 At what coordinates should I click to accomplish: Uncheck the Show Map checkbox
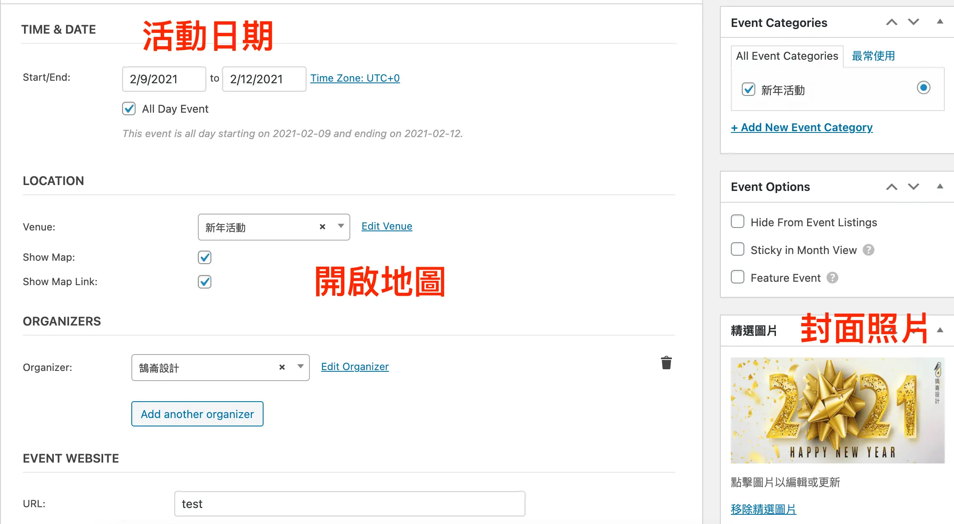point(205,257)
